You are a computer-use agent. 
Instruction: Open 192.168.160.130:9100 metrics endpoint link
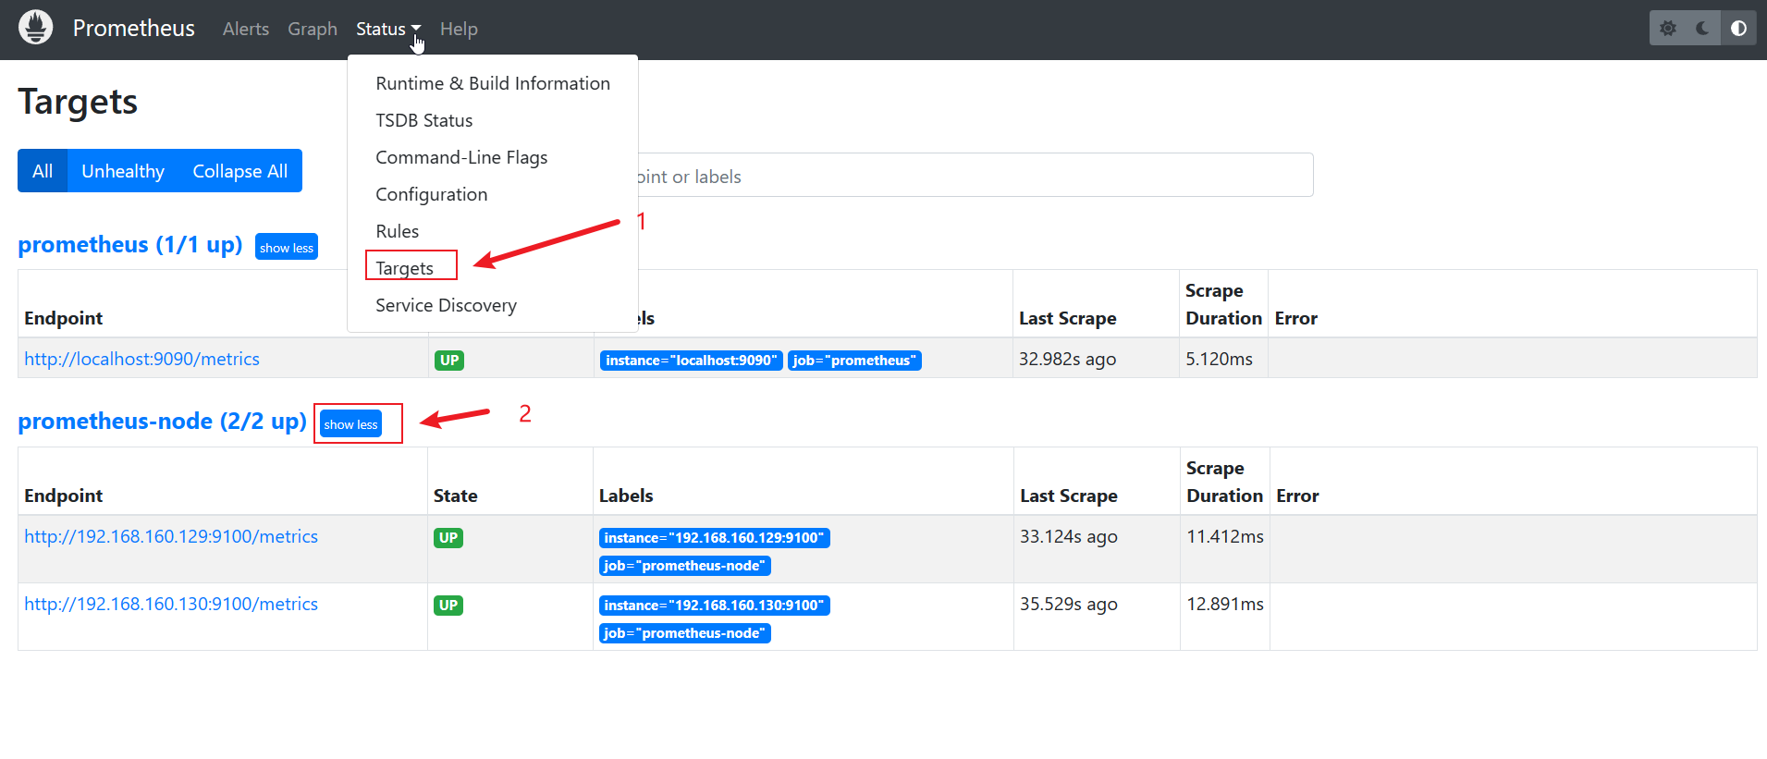coord(171,604)
